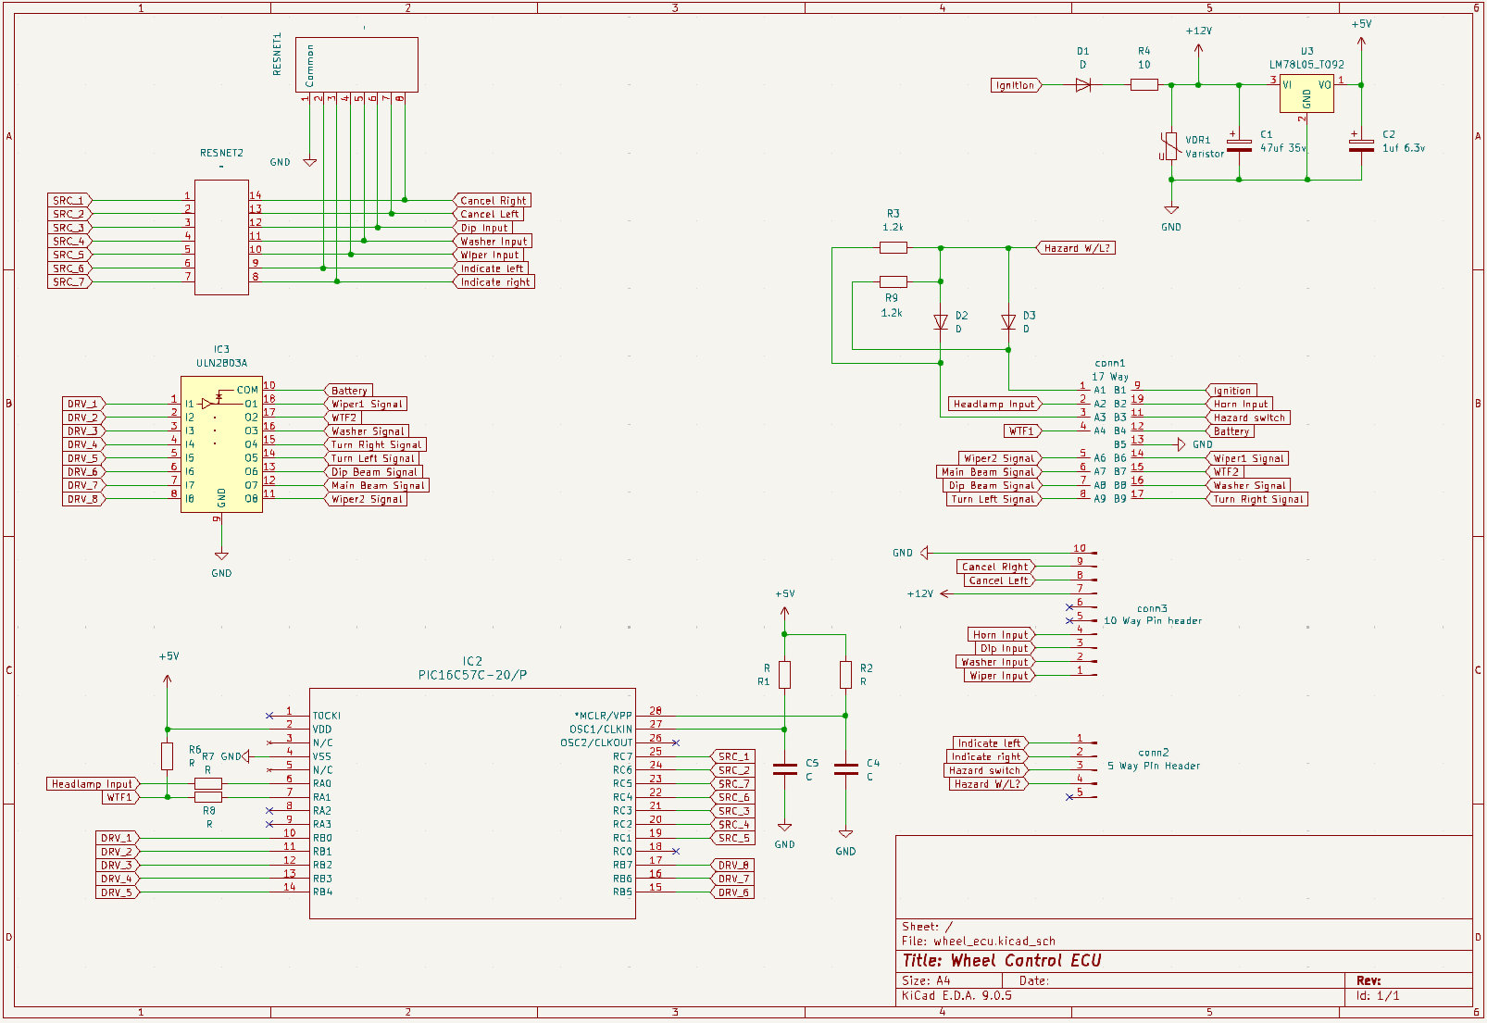1487x1023 pixels.
Task: Click the Cancel Right label beside RESNET2
Action: tap(493, 201)
